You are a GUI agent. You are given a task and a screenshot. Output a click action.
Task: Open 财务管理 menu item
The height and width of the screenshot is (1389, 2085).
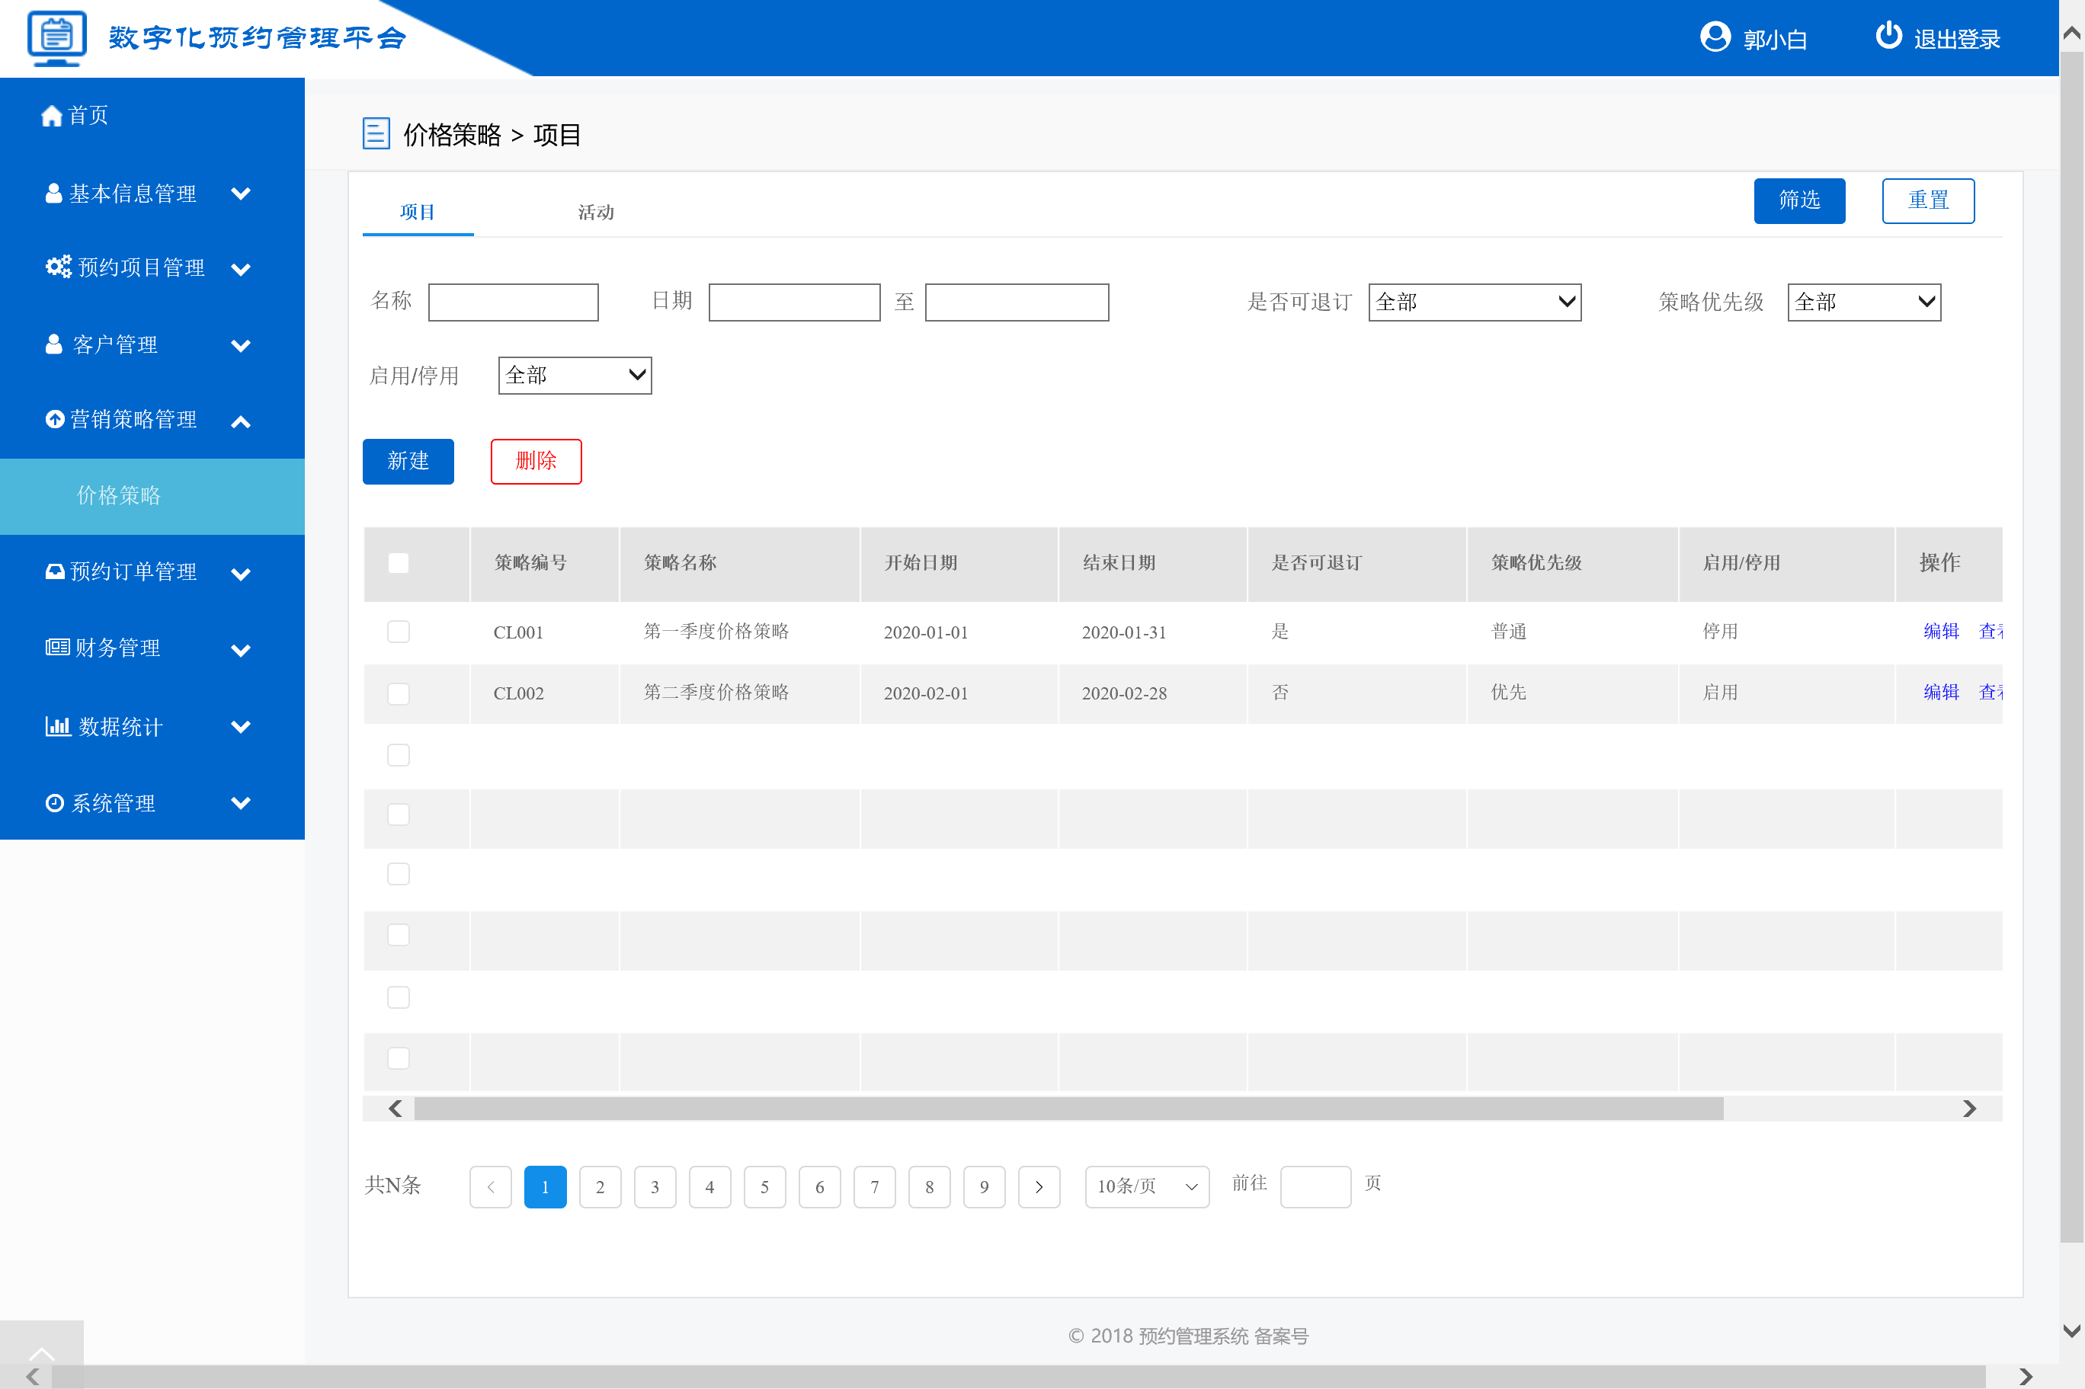pos(118,648)
